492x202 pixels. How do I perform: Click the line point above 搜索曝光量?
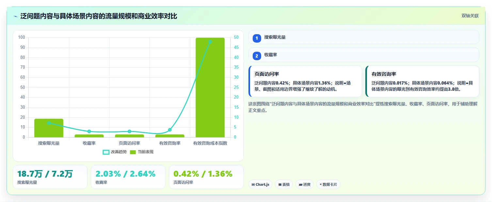49,123
